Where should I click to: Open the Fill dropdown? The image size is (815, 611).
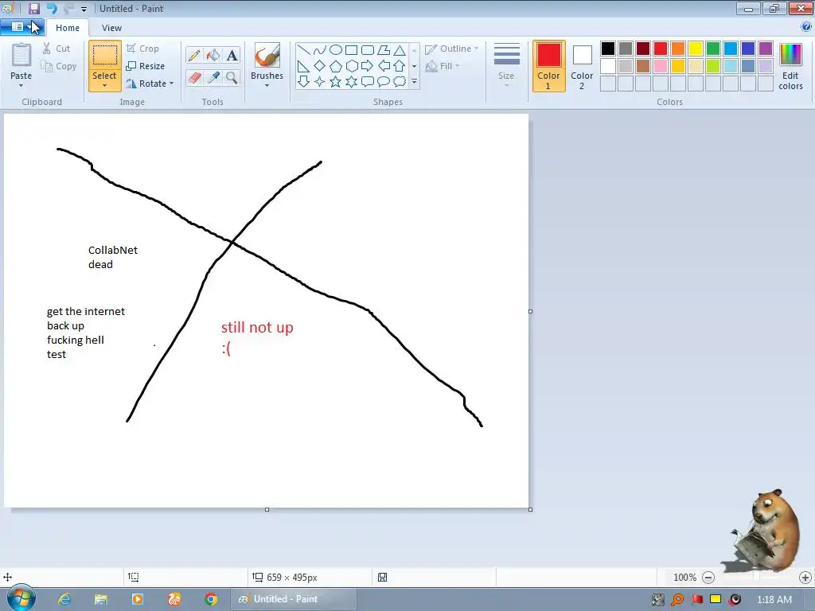[443, 66]
